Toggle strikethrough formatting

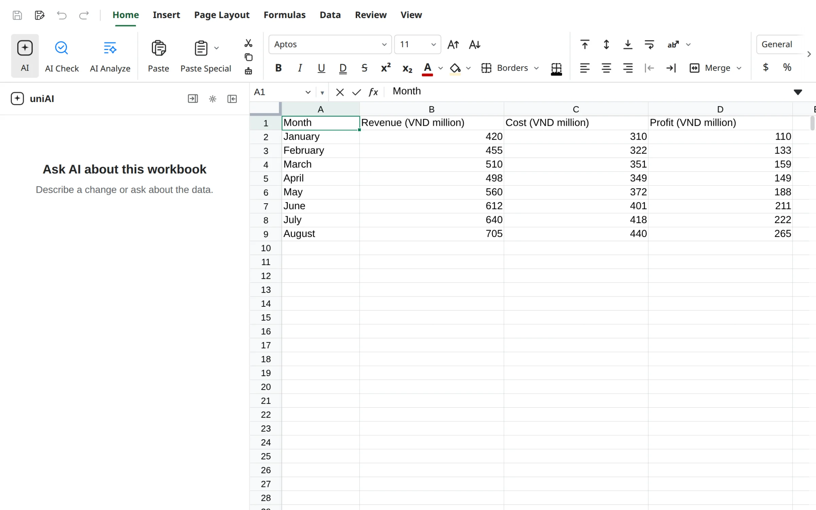pyautogui.click(x=364, y=68)
